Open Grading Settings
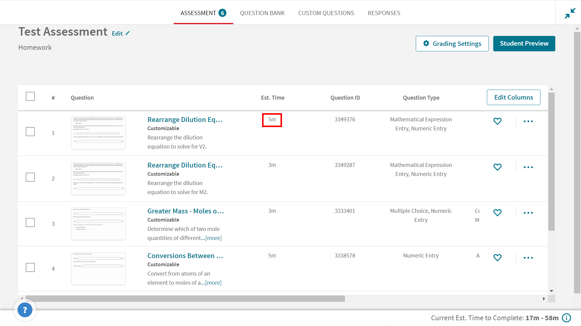Image resolution: width=581 pixels, height=326 pixels. (x=452, y=43)
